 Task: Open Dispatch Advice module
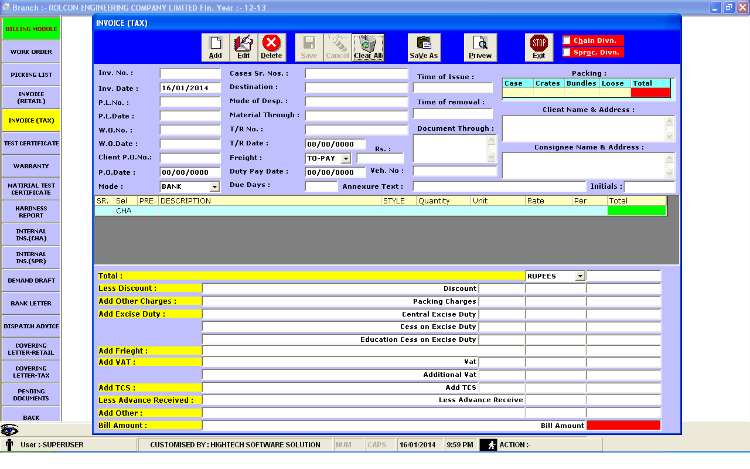31,327
